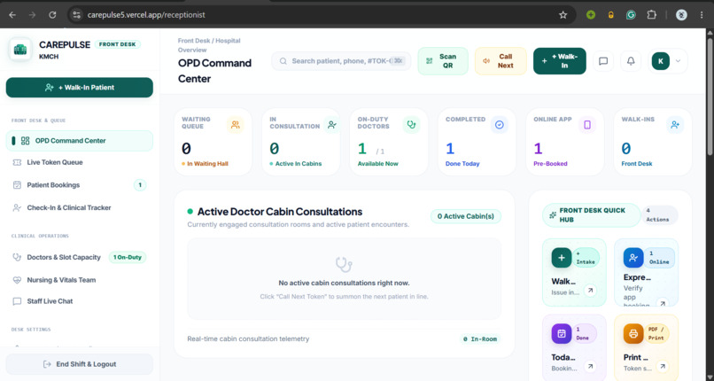Image resolution: width=714 pixels, height=381 pixels.
Task: Click the Online App phone icon
Action: point(587,125)
